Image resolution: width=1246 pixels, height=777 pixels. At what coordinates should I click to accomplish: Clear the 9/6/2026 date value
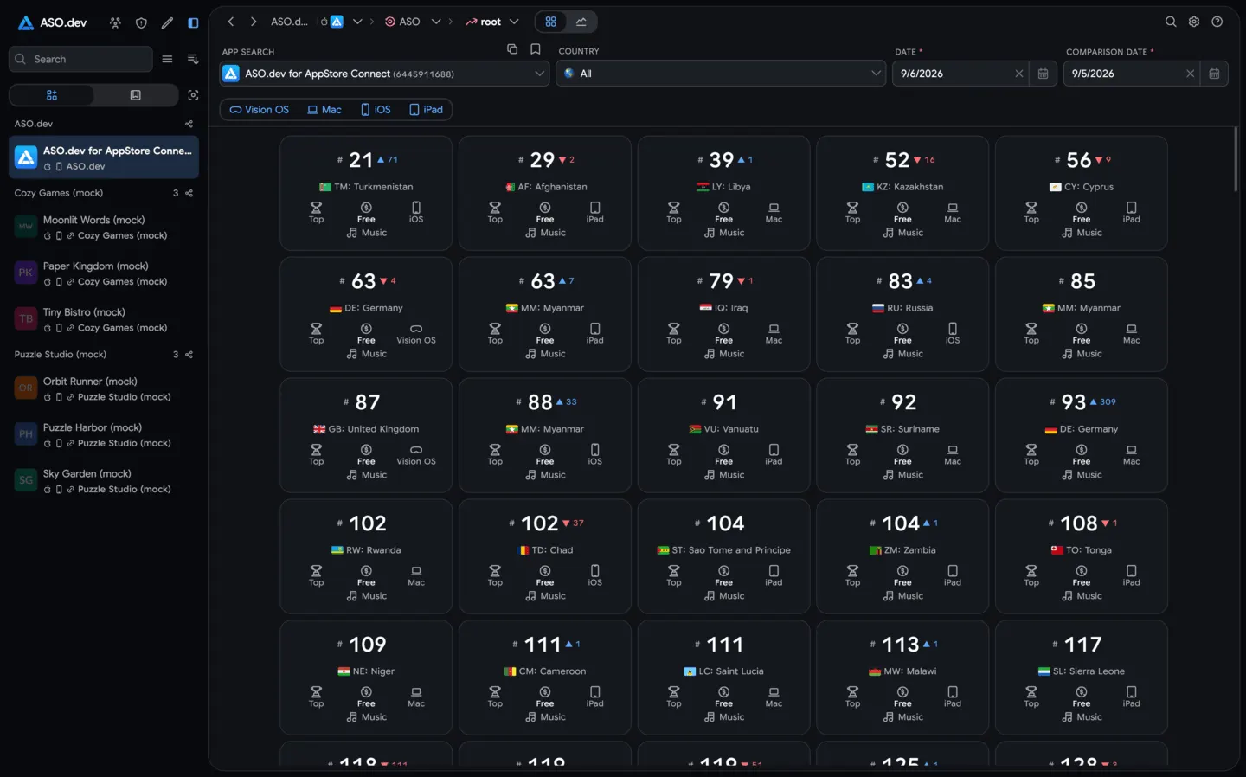[1019, 74]
